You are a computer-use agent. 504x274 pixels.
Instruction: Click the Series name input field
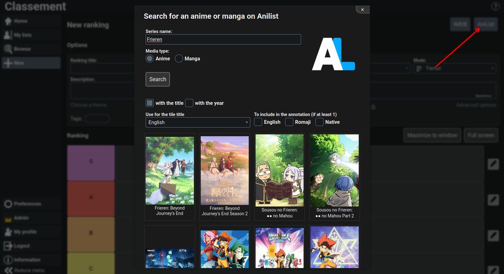click(223, 39)
